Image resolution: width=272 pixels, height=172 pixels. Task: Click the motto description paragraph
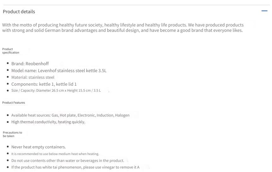pyautogui.click(x=123, y=27)
